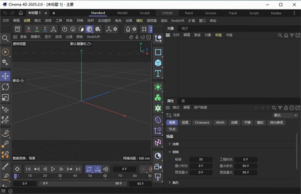The width and height of the screenshot is (301, 194).
Task: Open the viewport hamburger menu
Action: click(x=15, y=37)
